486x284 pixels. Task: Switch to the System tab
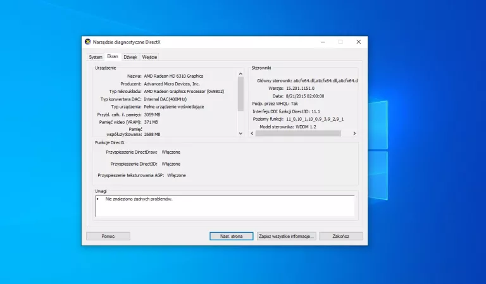[96, 57]
